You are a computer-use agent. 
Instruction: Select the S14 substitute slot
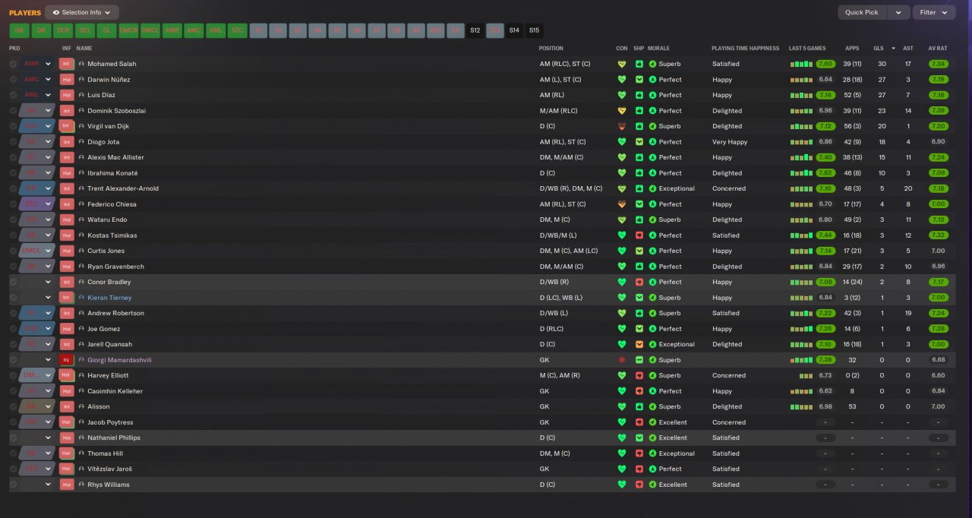pyautogui.click(x=514, y=30)
